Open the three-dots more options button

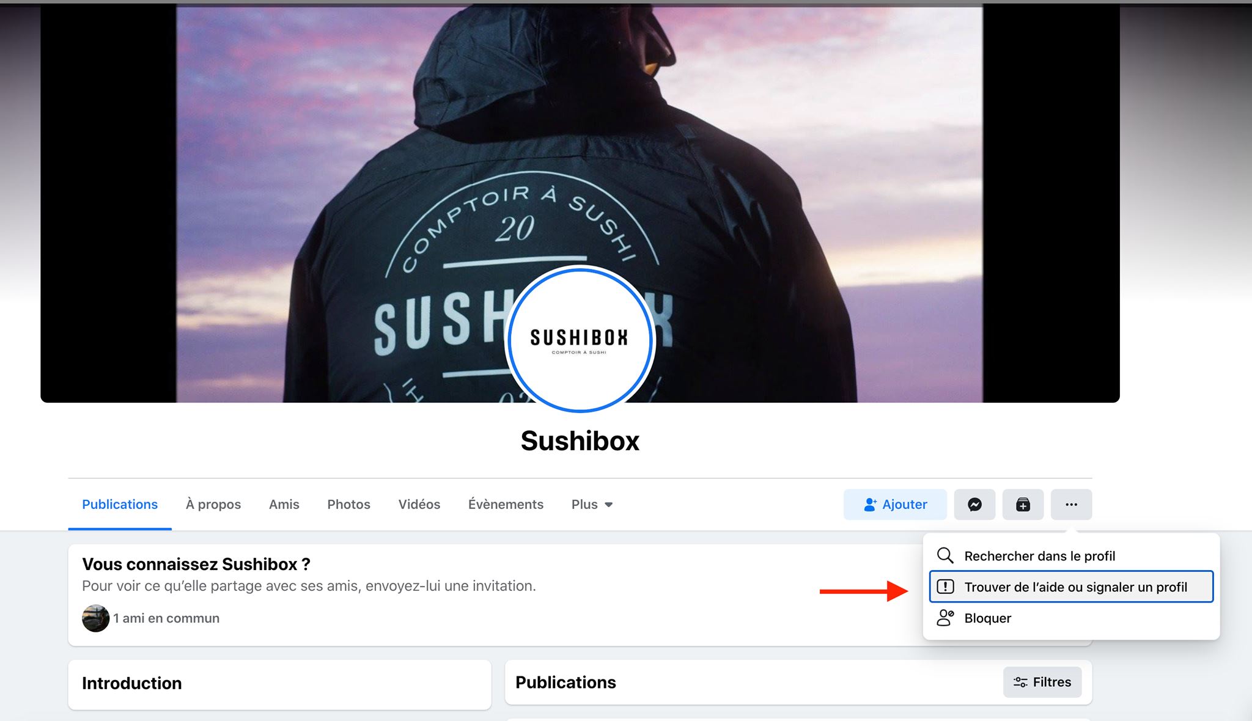coord(1071,504)
